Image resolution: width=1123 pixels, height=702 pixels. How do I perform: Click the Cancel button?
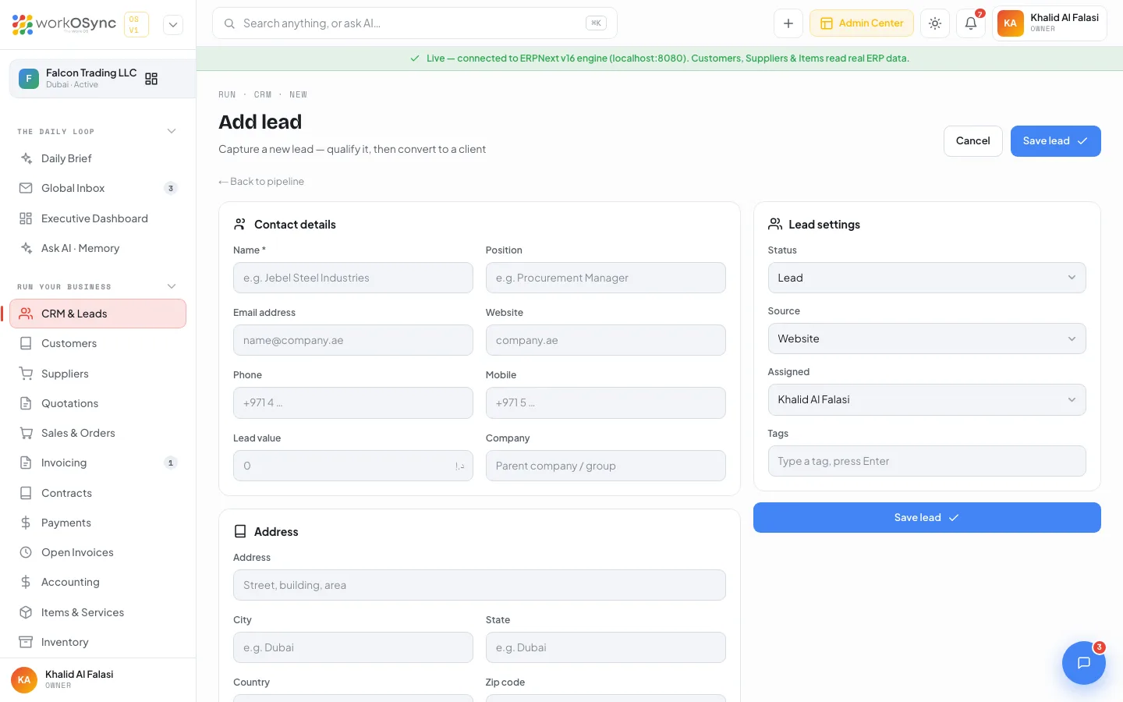pyautogui.click(x=972, y=141)
